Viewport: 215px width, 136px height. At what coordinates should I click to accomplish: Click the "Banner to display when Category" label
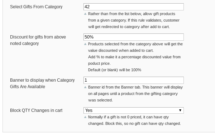[x=42, y=80]
